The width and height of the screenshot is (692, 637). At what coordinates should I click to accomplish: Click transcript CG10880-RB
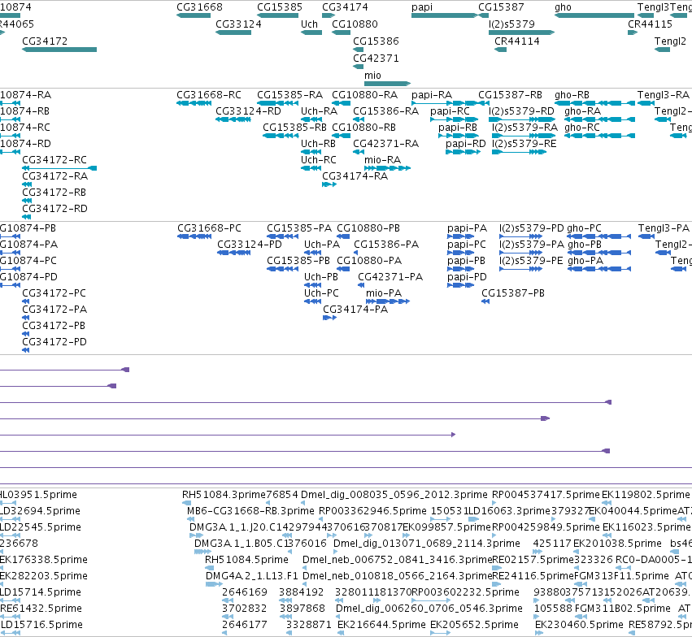364,128
